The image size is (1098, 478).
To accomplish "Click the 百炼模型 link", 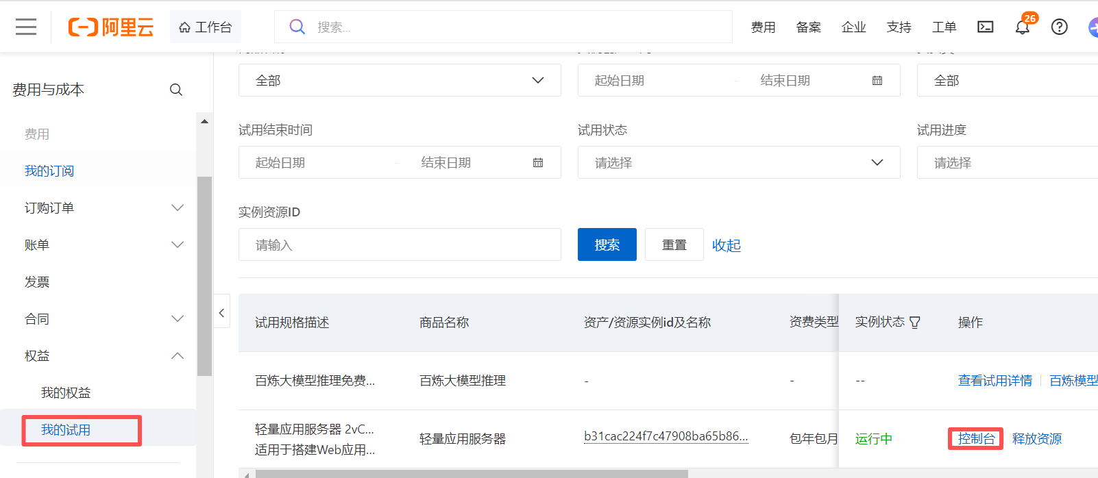I will [1073, 381].
